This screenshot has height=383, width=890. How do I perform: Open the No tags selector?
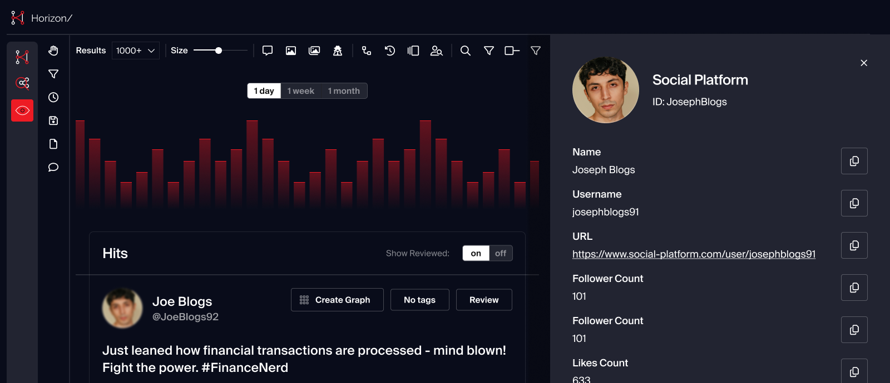419,300
